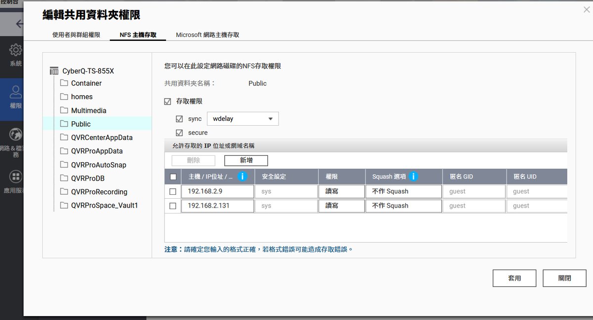
Task: Open the Privilege user icon in sidebar
Action: point(16,92)
